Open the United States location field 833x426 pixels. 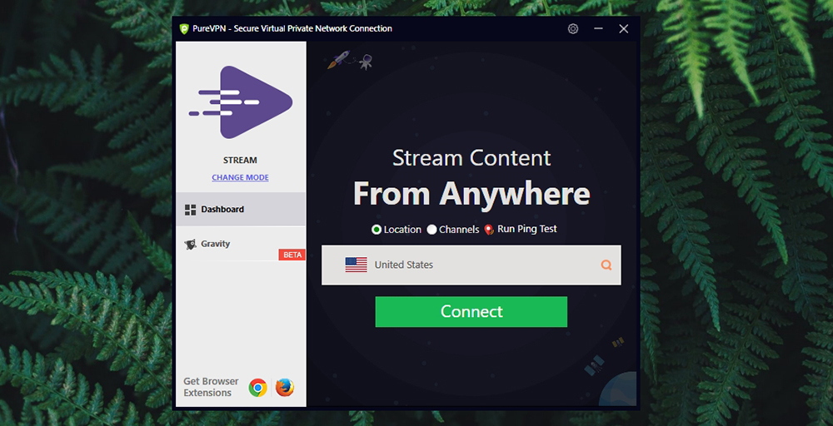[471, 265]
